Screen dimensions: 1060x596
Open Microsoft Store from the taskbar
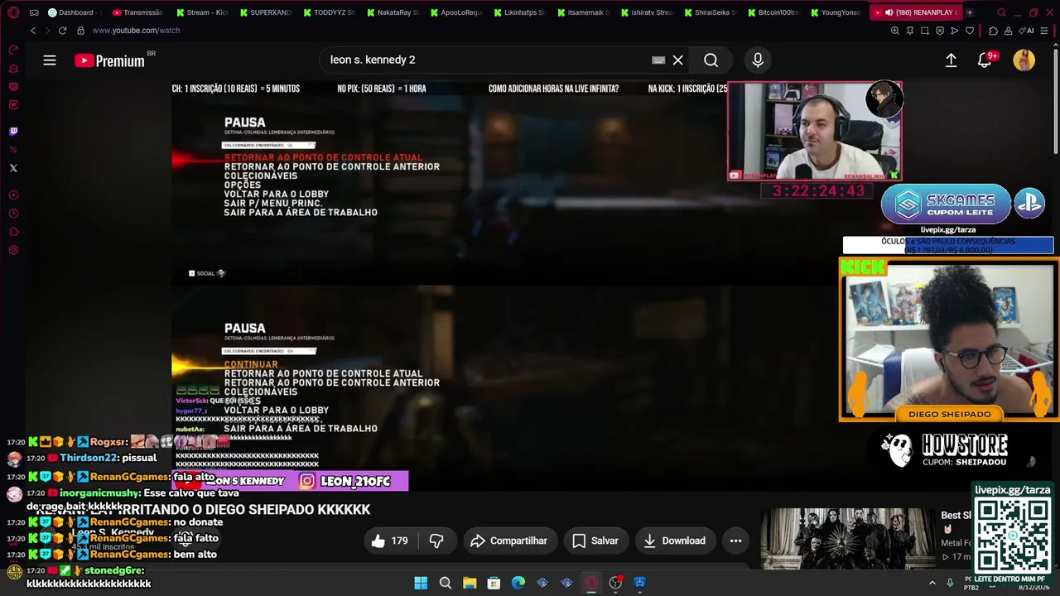tap(494, 583)
